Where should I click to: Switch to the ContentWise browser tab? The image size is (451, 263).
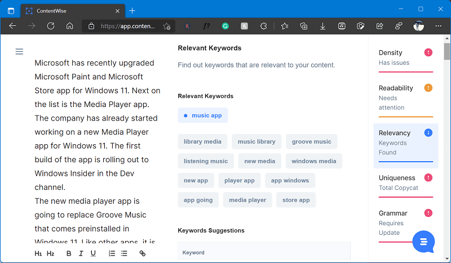point(73,11)
